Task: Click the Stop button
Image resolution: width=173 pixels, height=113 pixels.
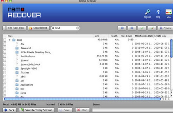Action: 82,110
